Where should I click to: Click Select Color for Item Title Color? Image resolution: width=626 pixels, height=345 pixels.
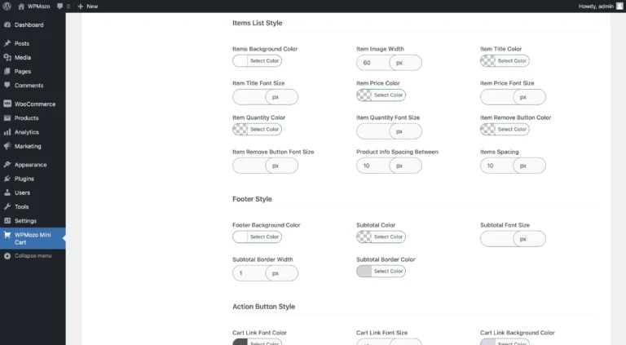click(512, 60)
